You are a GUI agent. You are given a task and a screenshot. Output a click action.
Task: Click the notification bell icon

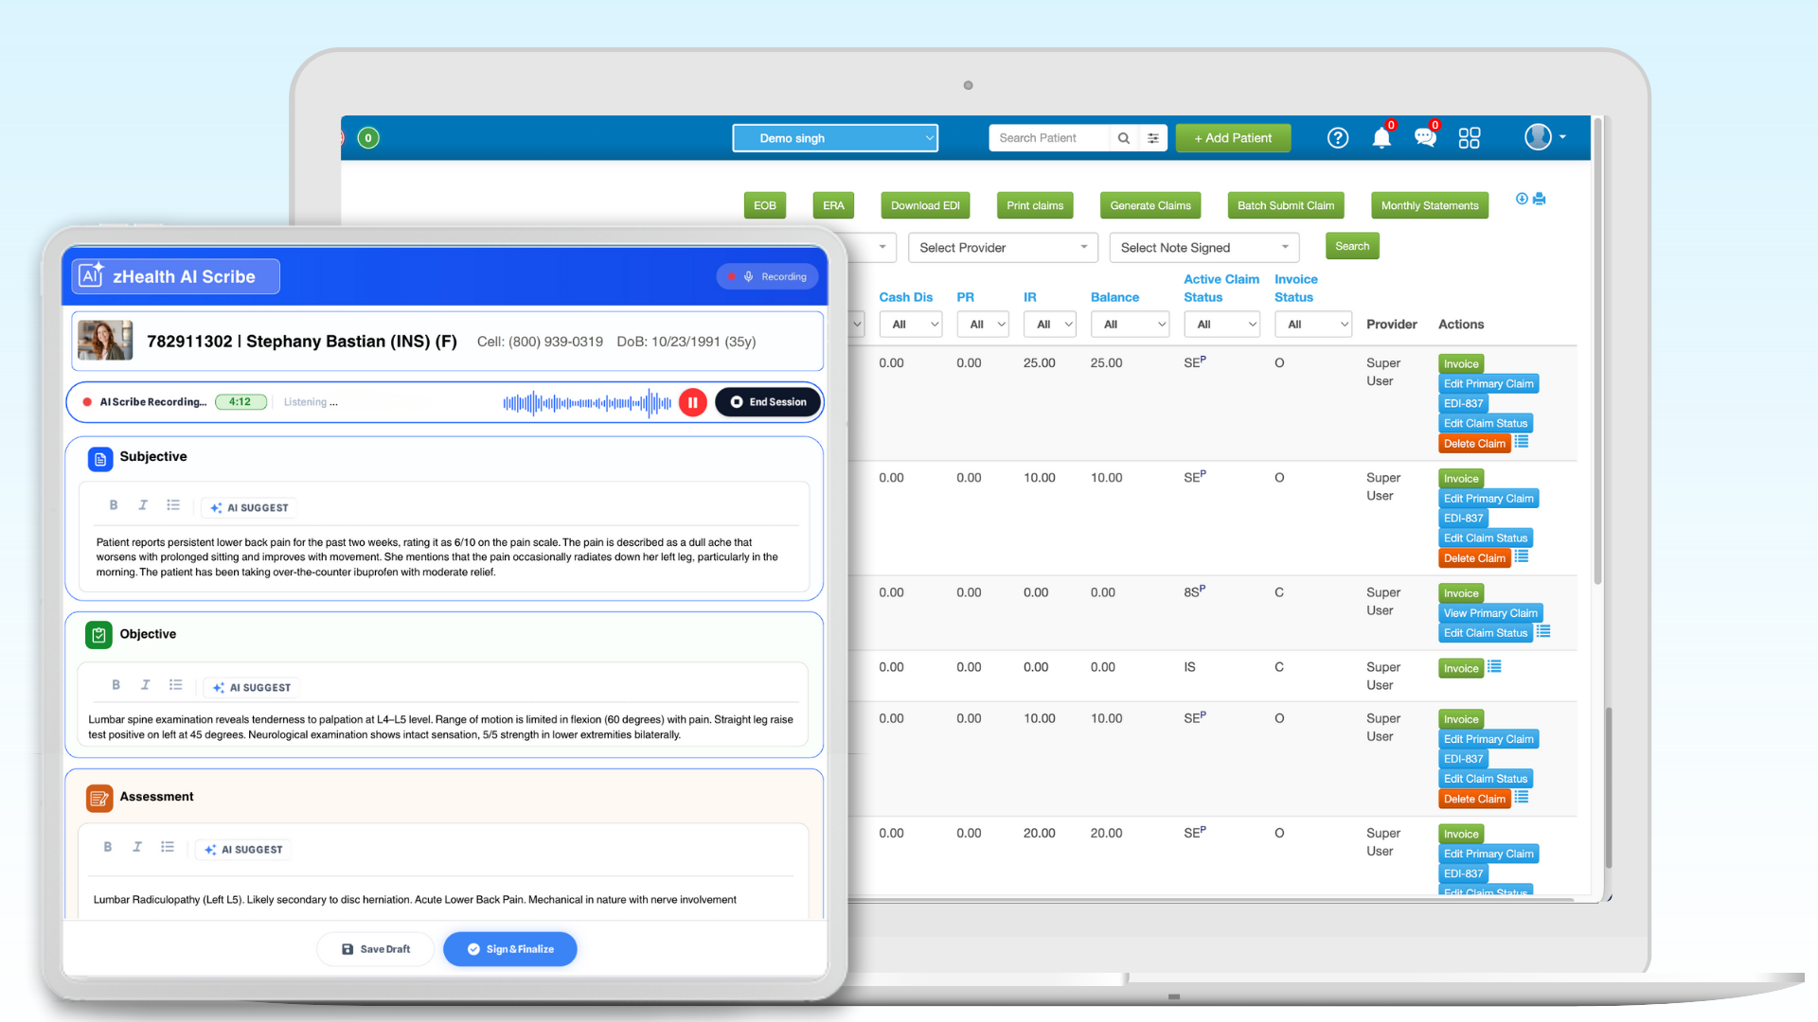[x=1381, y=138]
